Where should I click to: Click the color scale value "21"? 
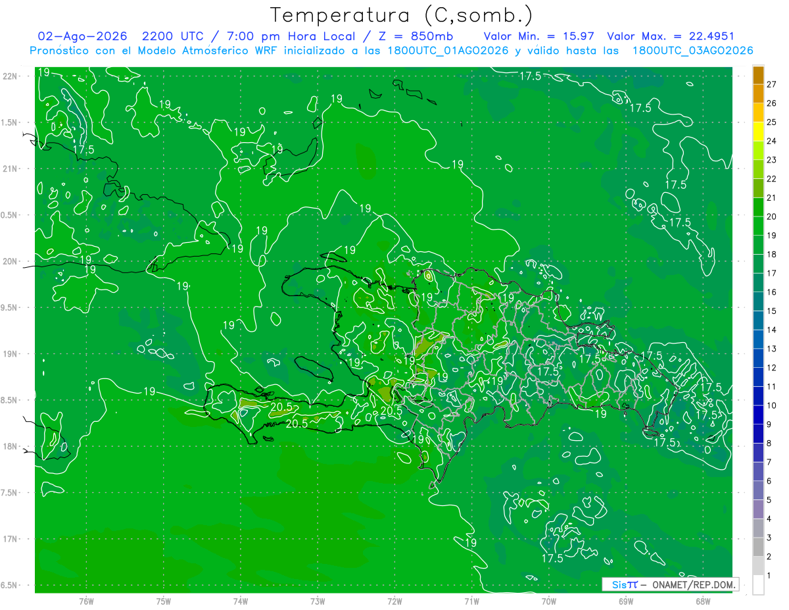[771, 197]
